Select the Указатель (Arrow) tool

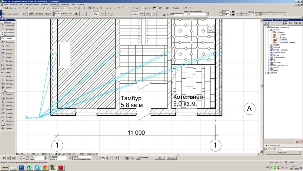click(8, 26)
